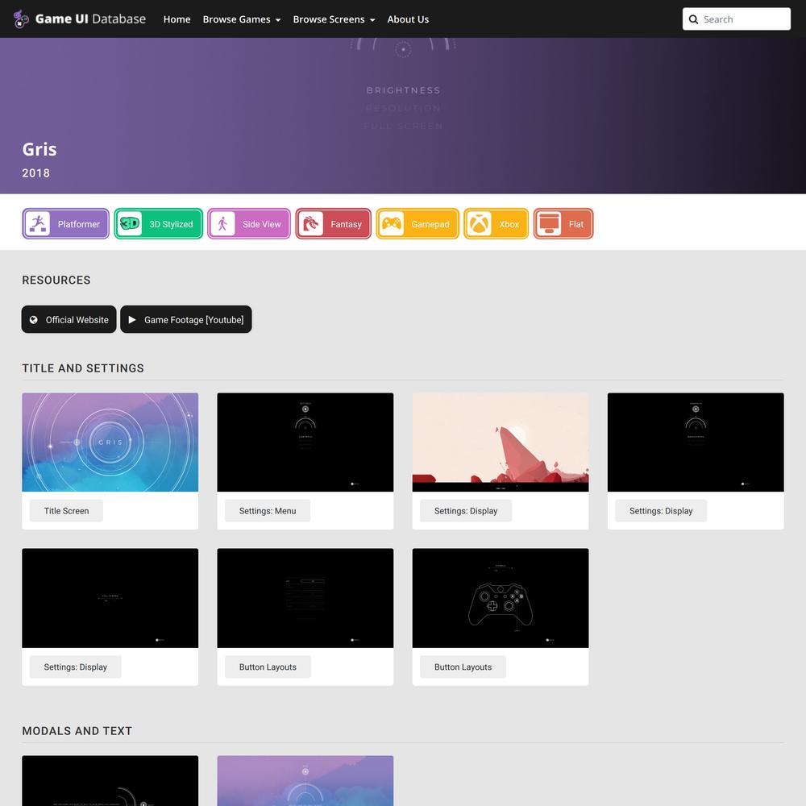The height and width of the screenshot is (806, 806).
Task: Open the first modals dark thumbnail
Action: point(110,781)
